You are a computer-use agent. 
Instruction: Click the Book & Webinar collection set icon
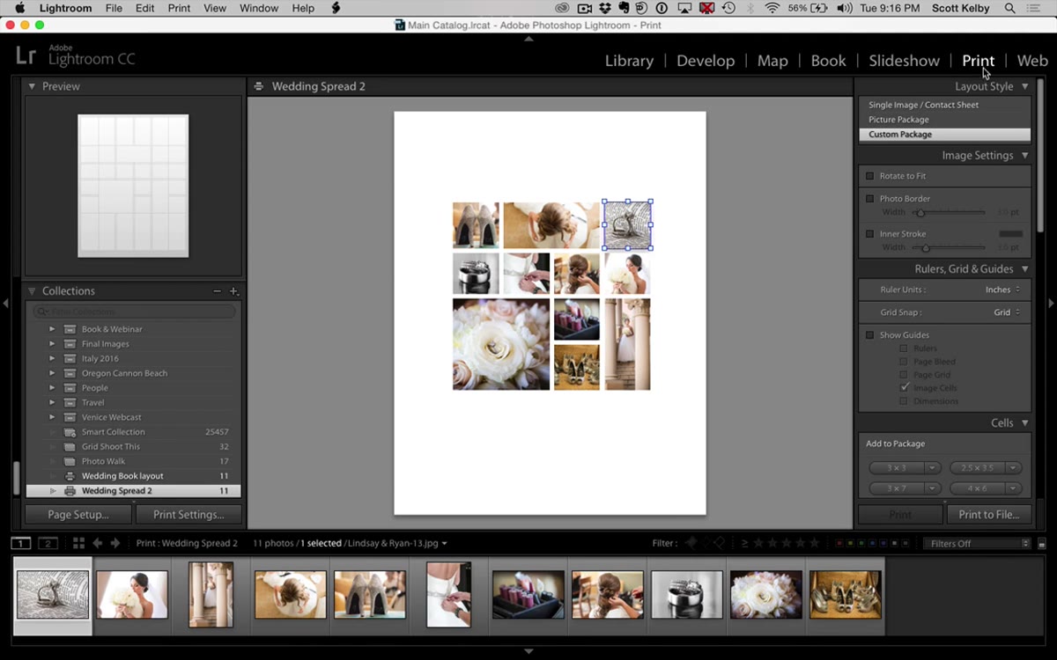point(70,329)
